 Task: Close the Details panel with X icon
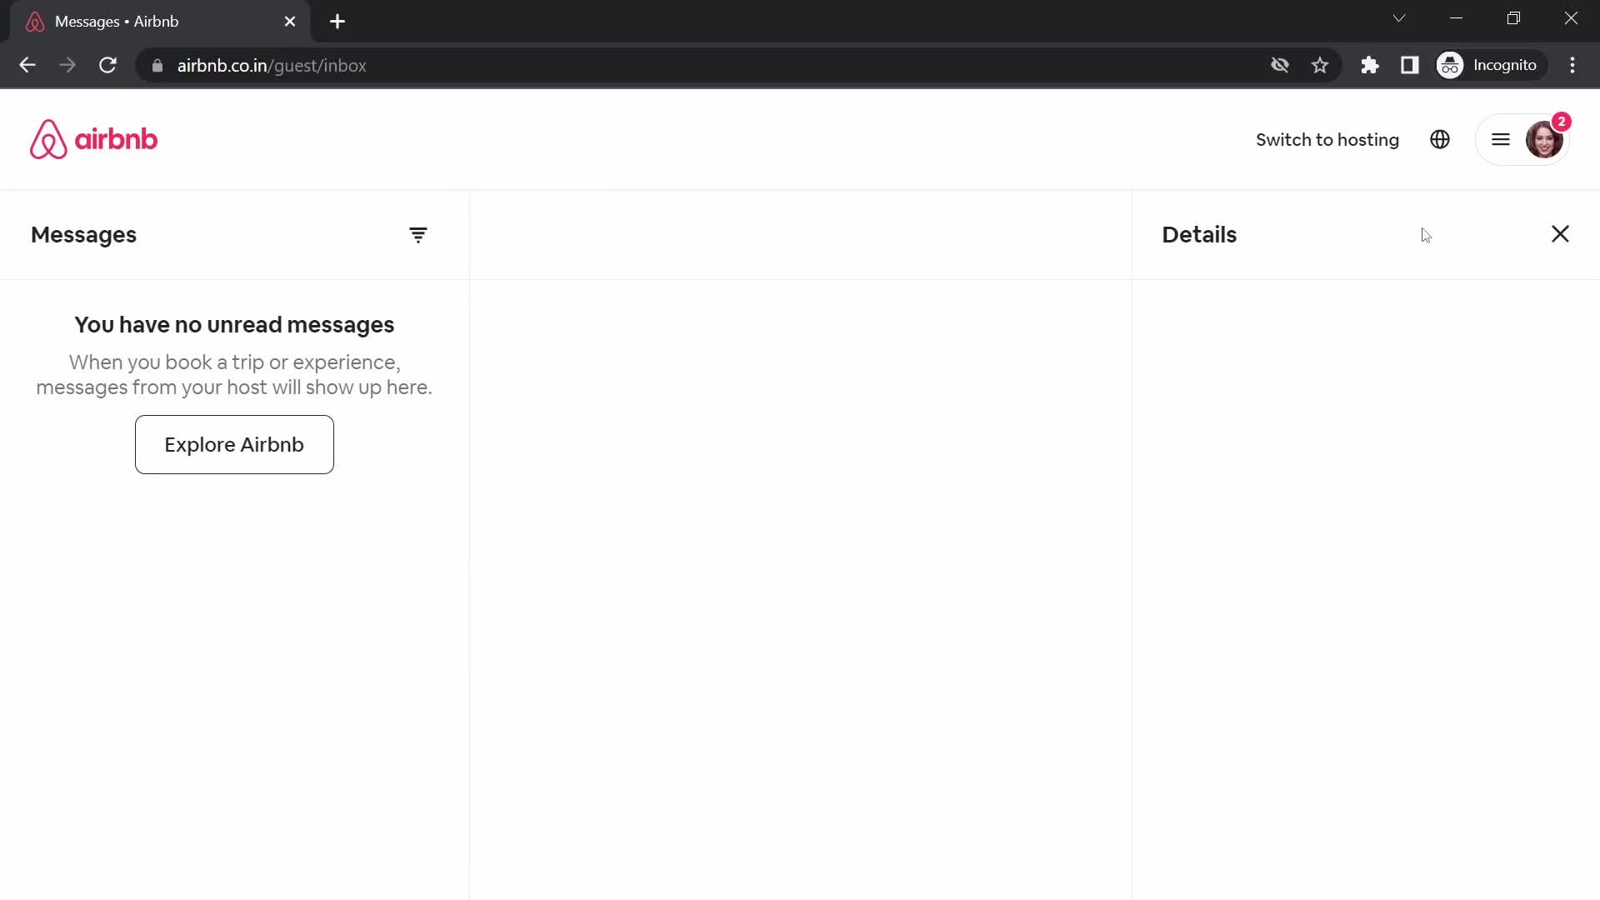click(1561, 234)
